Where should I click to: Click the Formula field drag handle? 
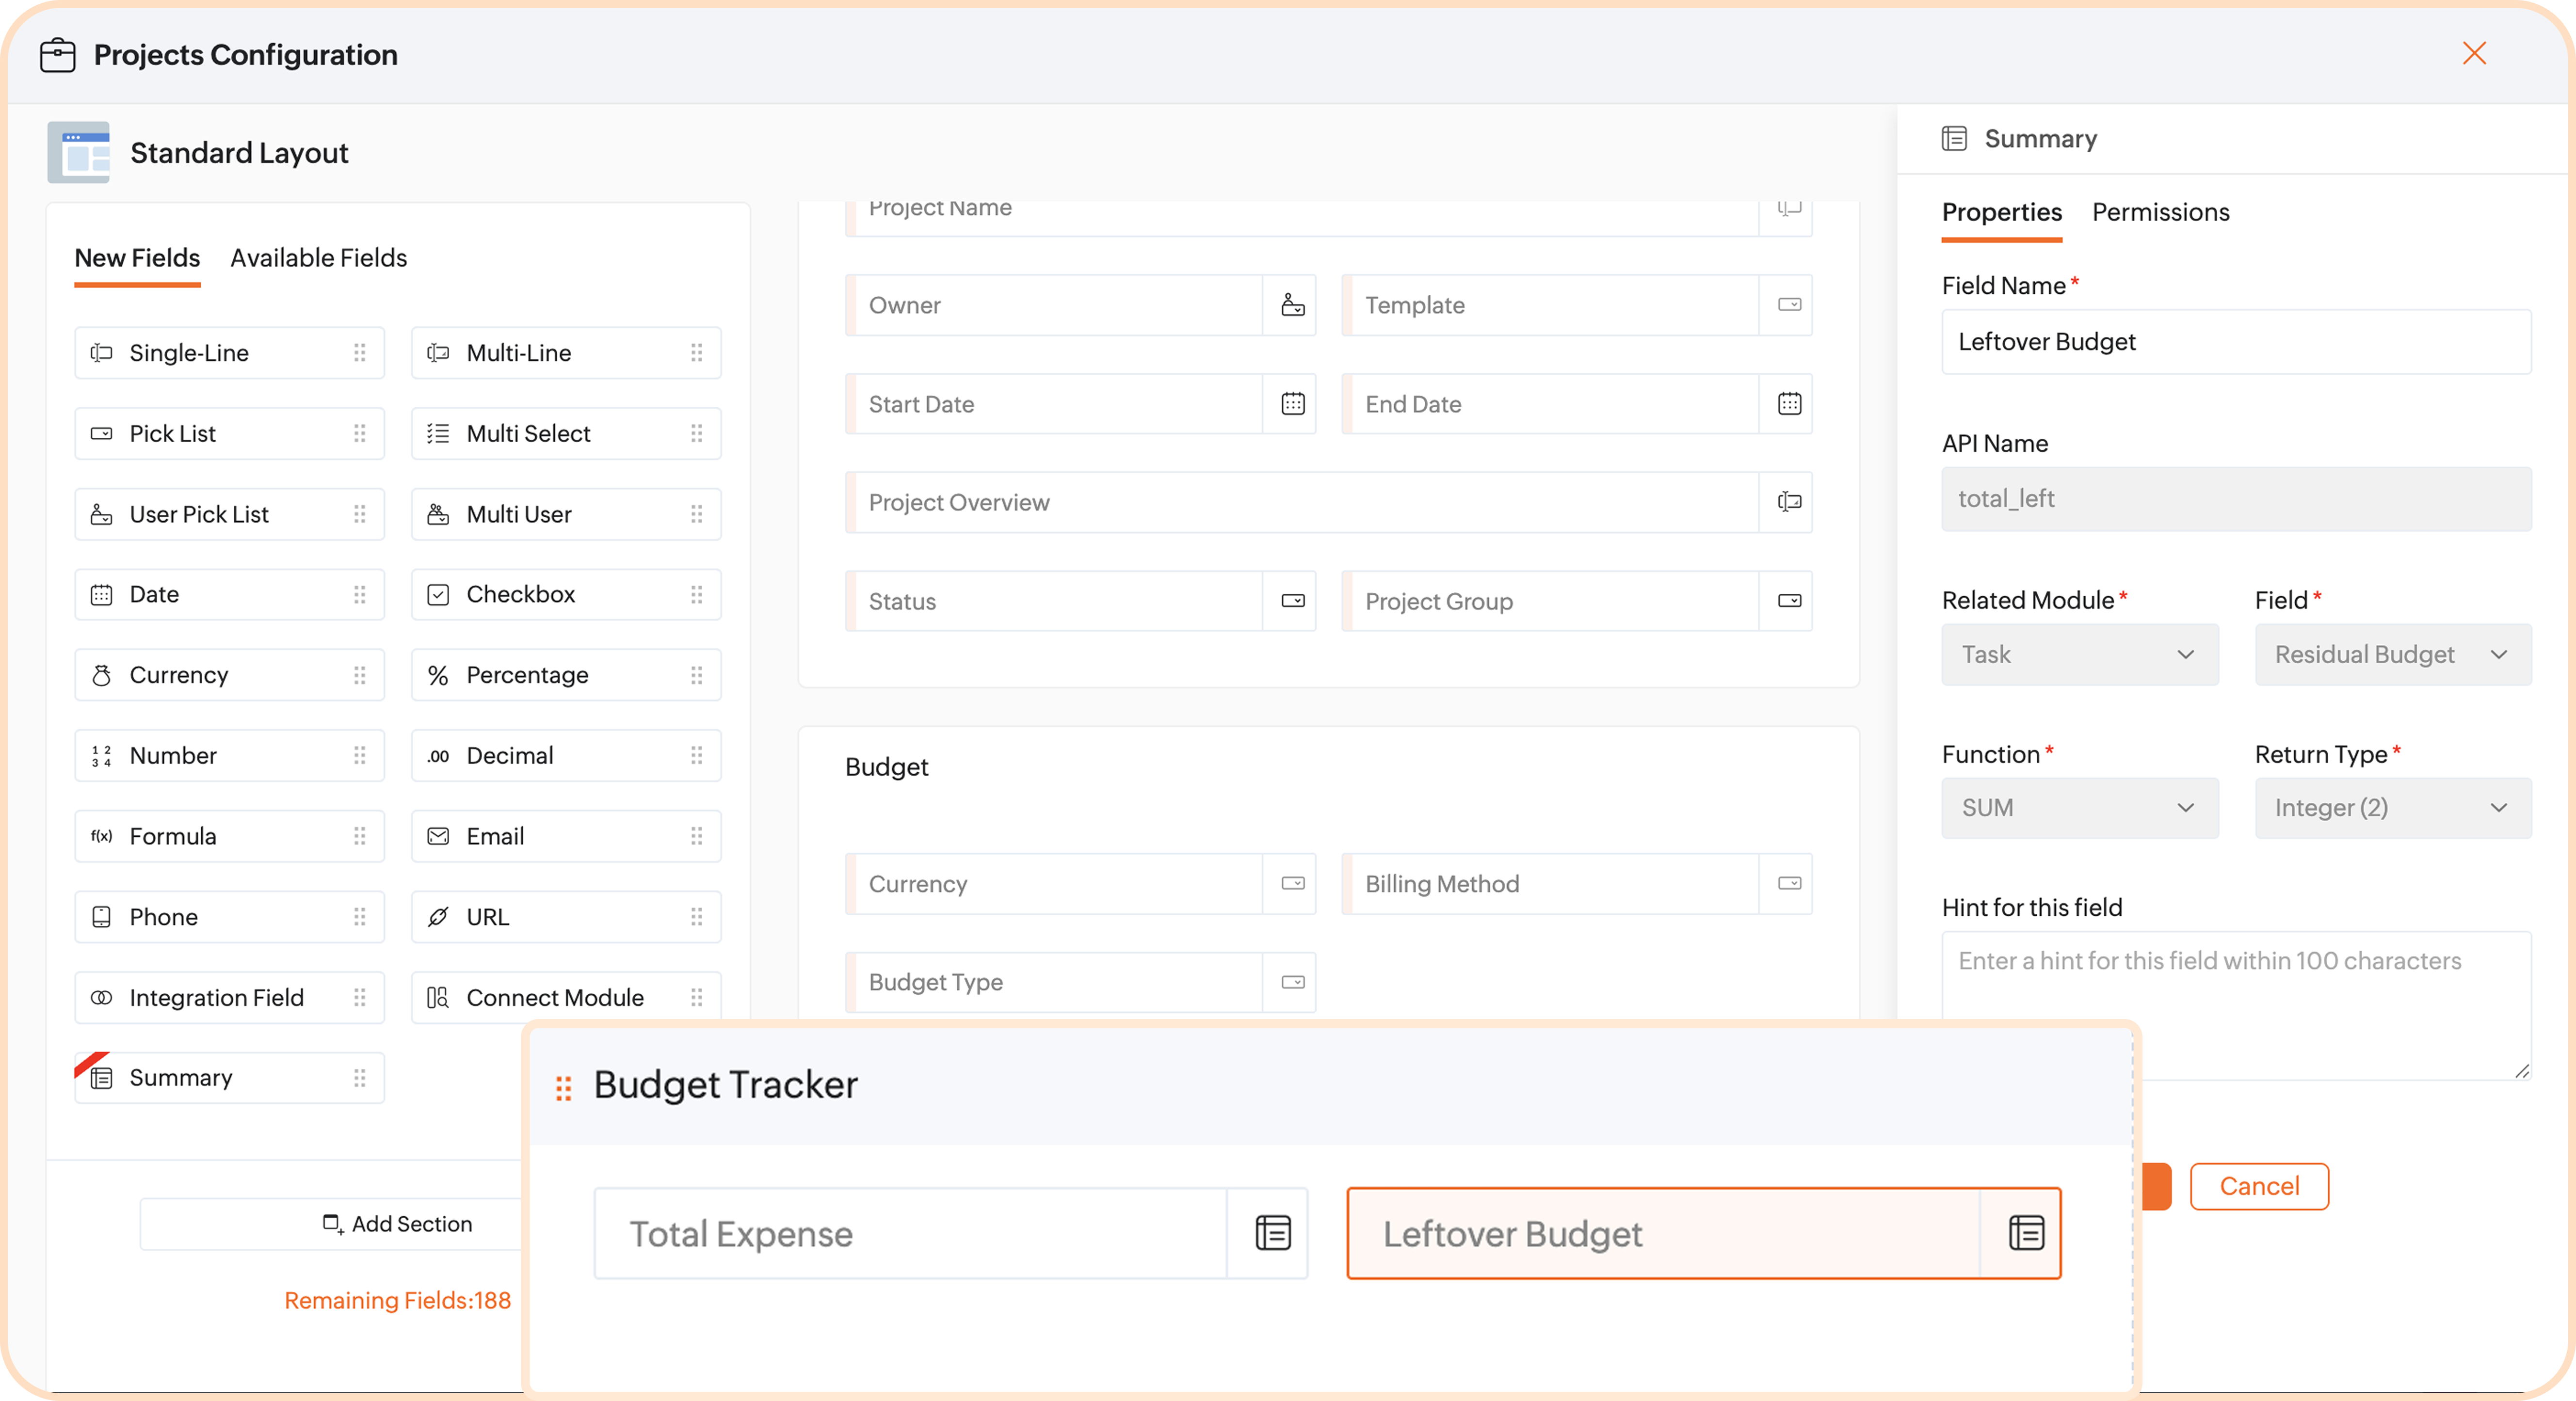click(359, 836)
